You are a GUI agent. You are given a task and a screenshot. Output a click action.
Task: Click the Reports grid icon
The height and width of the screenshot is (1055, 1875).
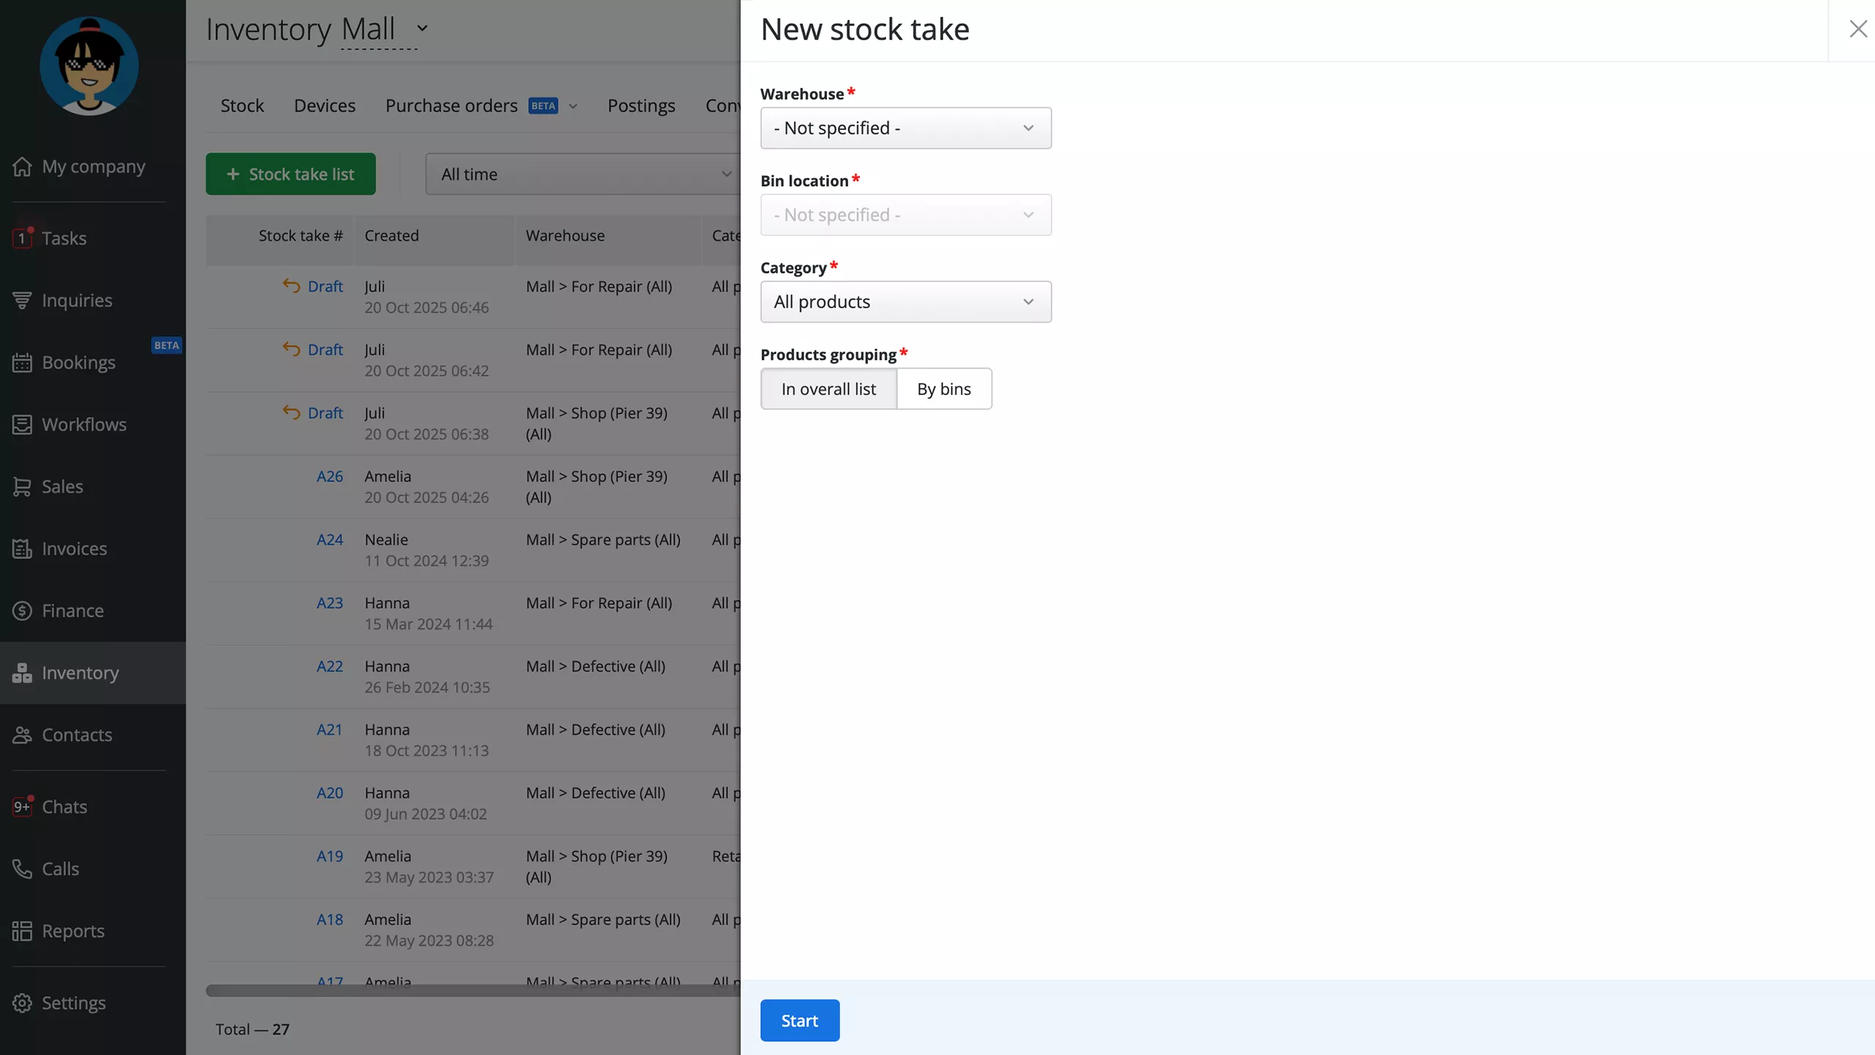point(22,931)
